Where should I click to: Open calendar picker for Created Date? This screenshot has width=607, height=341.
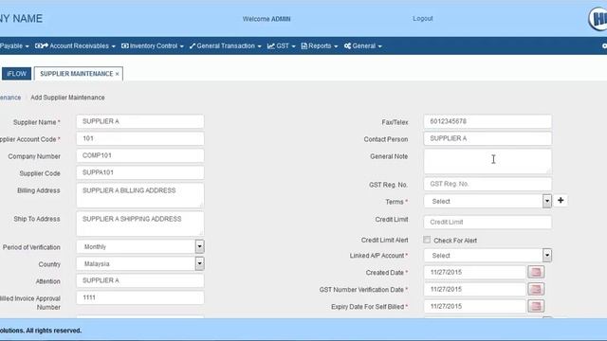pyautogui.click(x=536, y=272)
